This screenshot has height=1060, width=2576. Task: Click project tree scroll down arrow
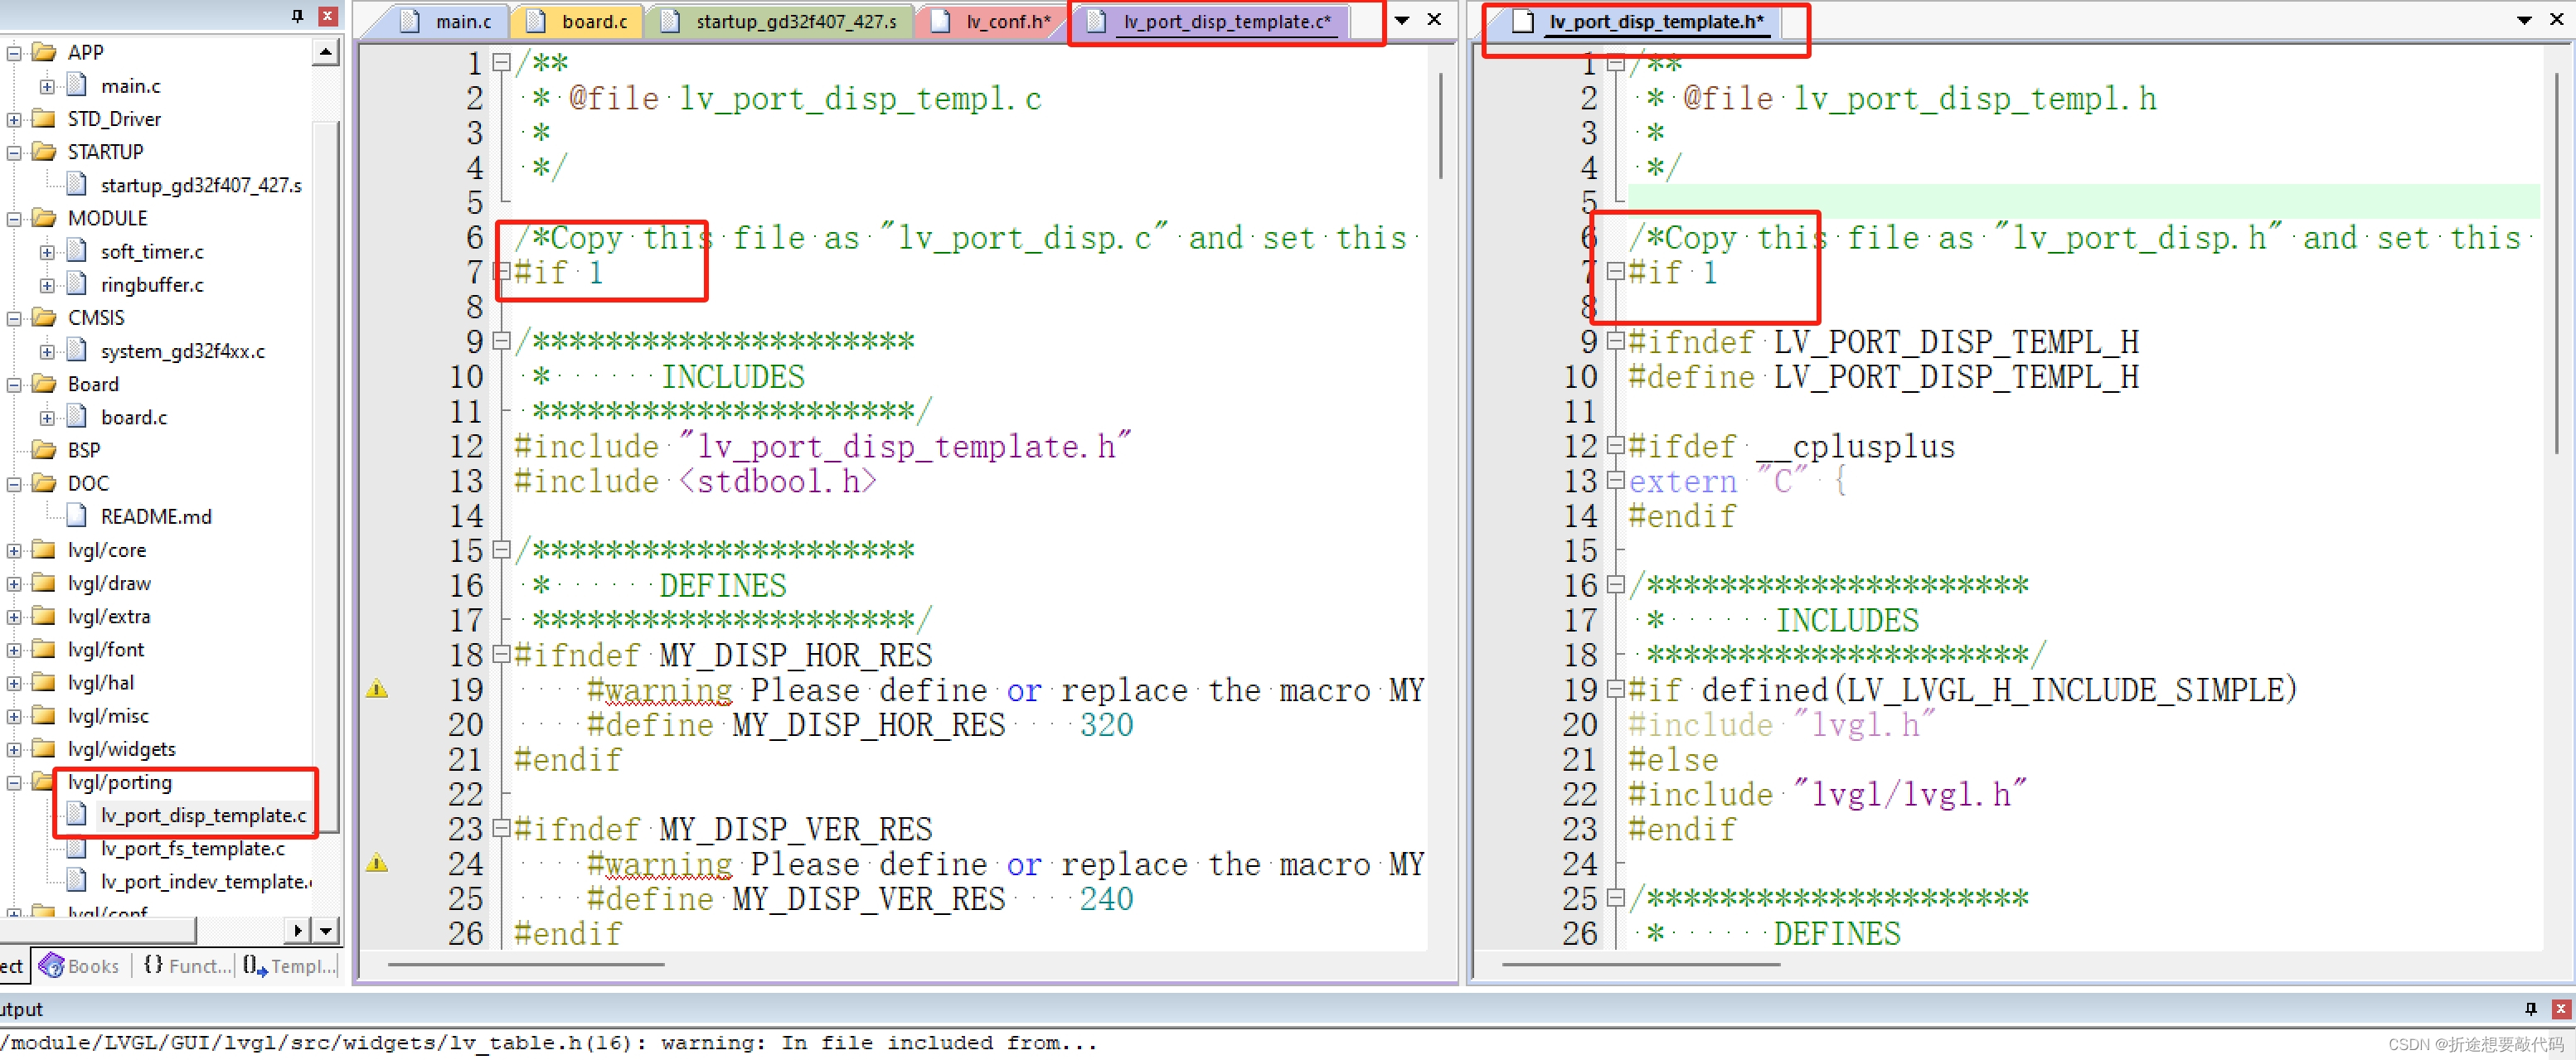(326, 931)
